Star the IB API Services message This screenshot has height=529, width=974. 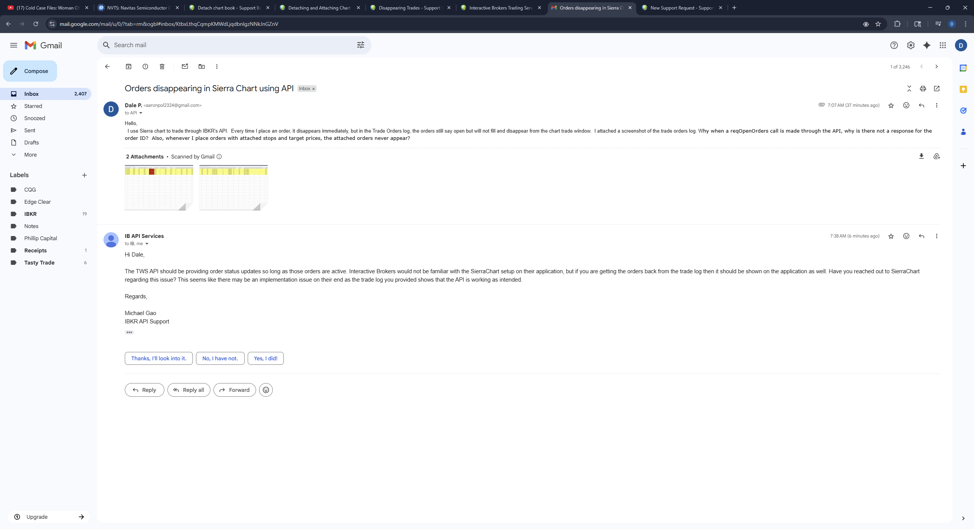891,236
